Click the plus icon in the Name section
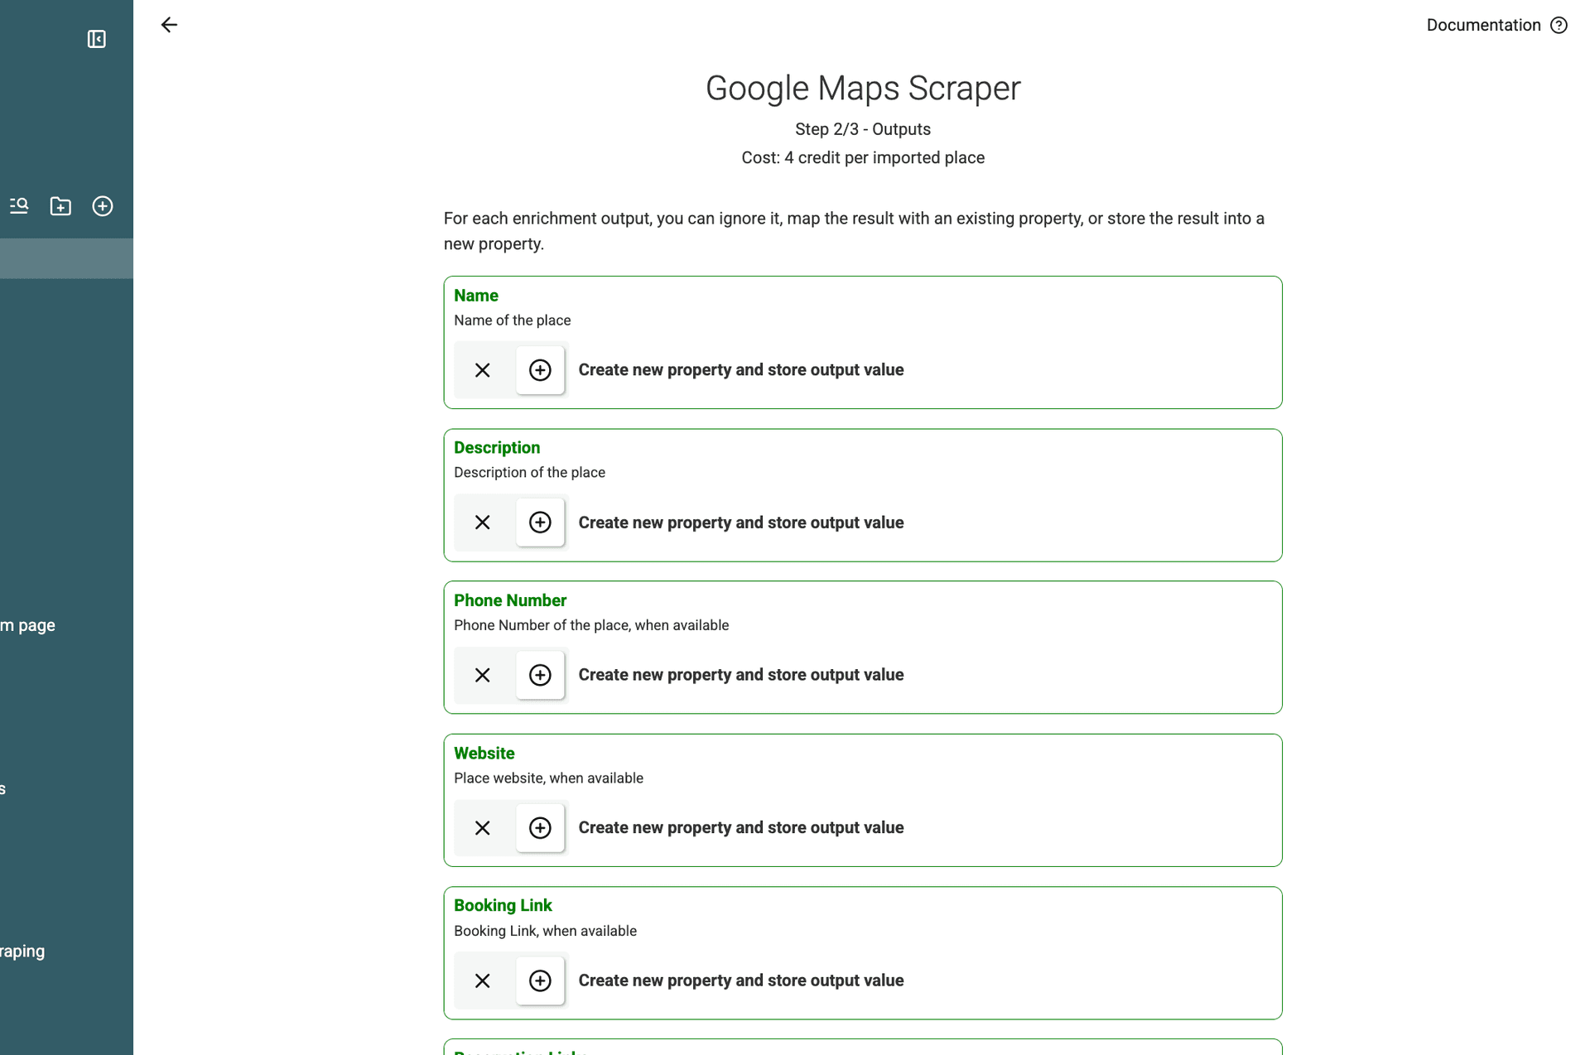 540,370
